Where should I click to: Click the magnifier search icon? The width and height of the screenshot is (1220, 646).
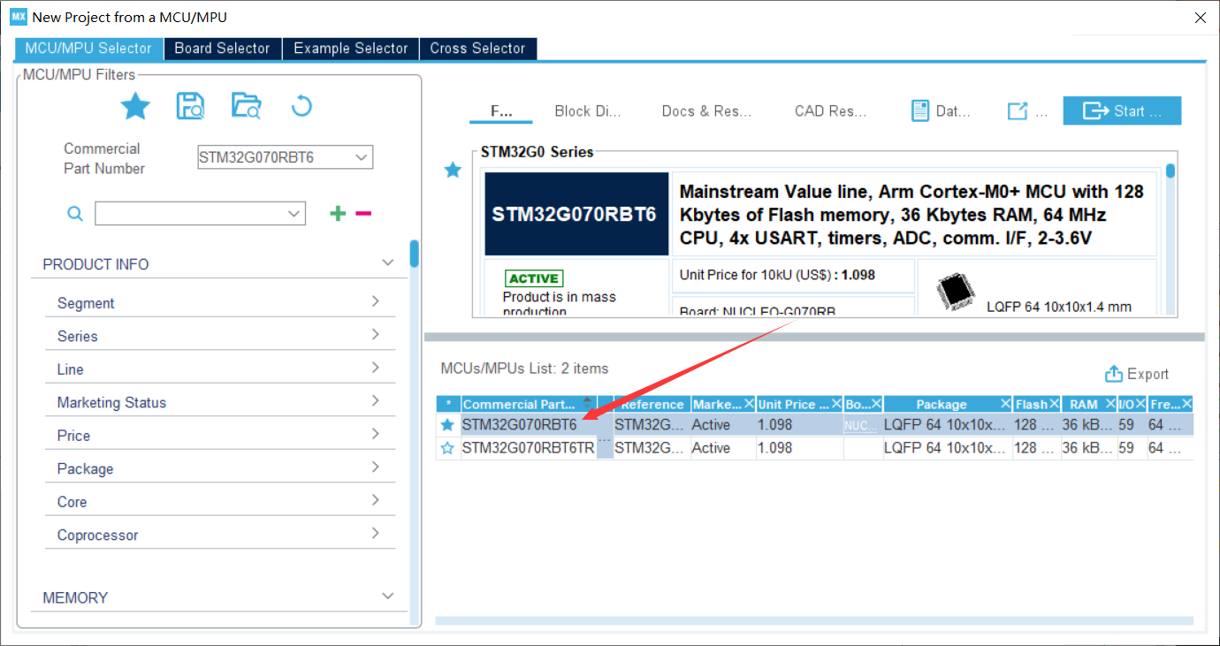click(x=76, y=213)
